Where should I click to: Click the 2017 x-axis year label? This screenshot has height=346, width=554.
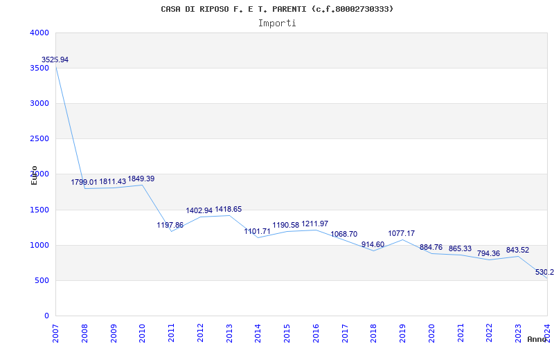pyautogui.click(x=345, y=333)
